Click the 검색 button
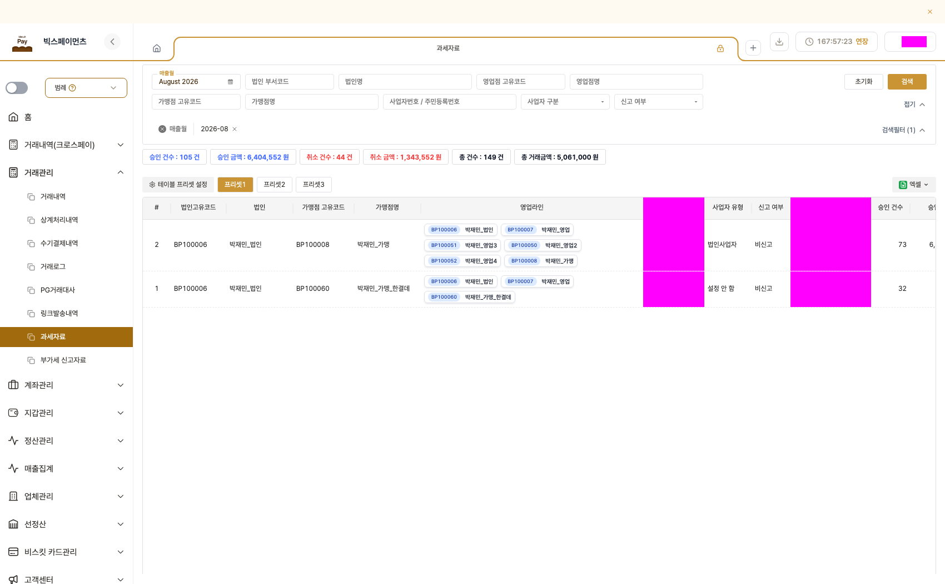 (x=907, y=82)
